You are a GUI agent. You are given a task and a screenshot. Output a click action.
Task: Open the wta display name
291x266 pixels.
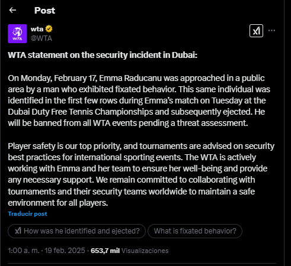tap(37, 29)
